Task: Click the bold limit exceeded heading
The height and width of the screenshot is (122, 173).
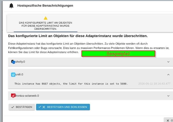Action: [78, 36]
